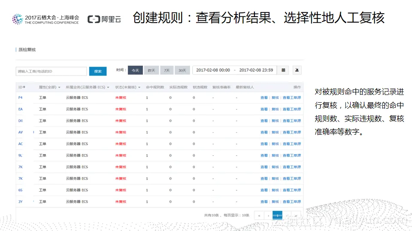This screenshot has height=231, width=412.
Task: Select page 1 in pagination
Action: click(x=278, y=216)
